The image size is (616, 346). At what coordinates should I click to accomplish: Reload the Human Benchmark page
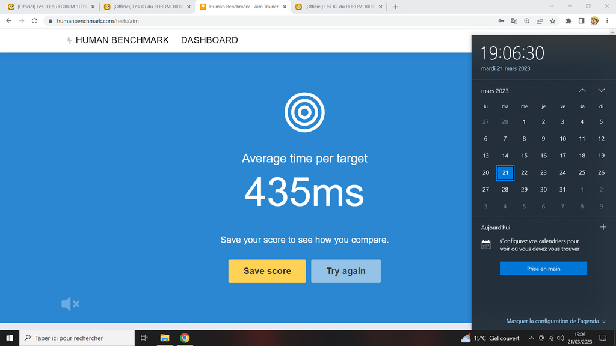(34, 21)
